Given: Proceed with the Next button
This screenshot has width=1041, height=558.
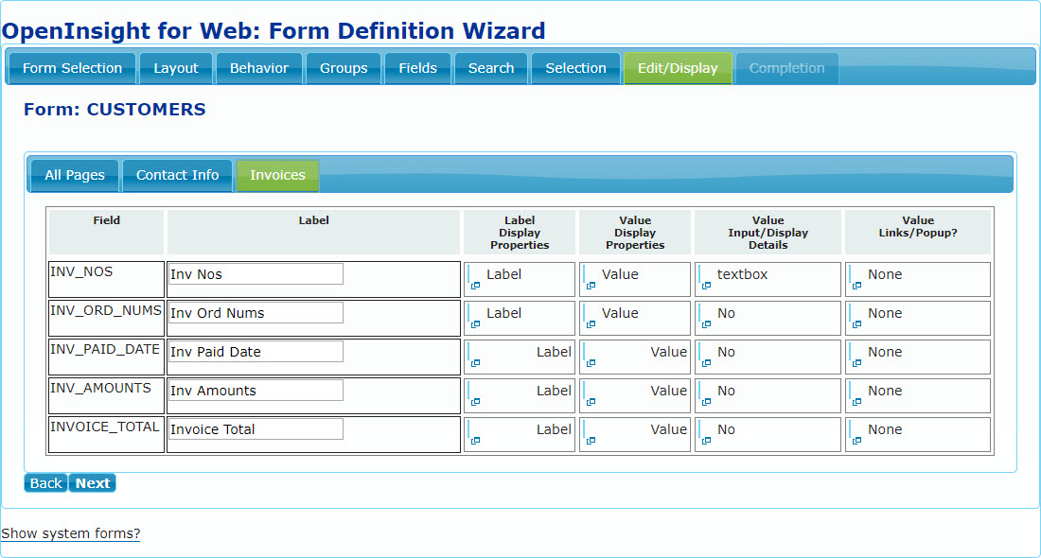Looking at the screenshot, I should [x=93, y=483].
